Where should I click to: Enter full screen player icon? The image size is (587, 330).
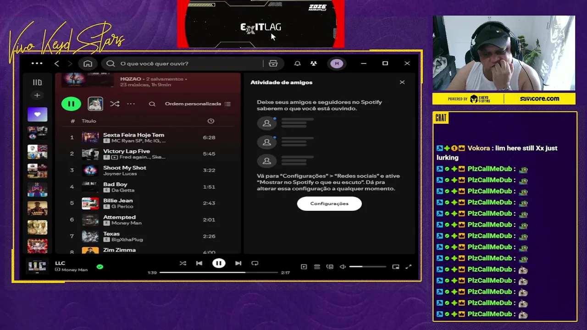tap(409, 267)
